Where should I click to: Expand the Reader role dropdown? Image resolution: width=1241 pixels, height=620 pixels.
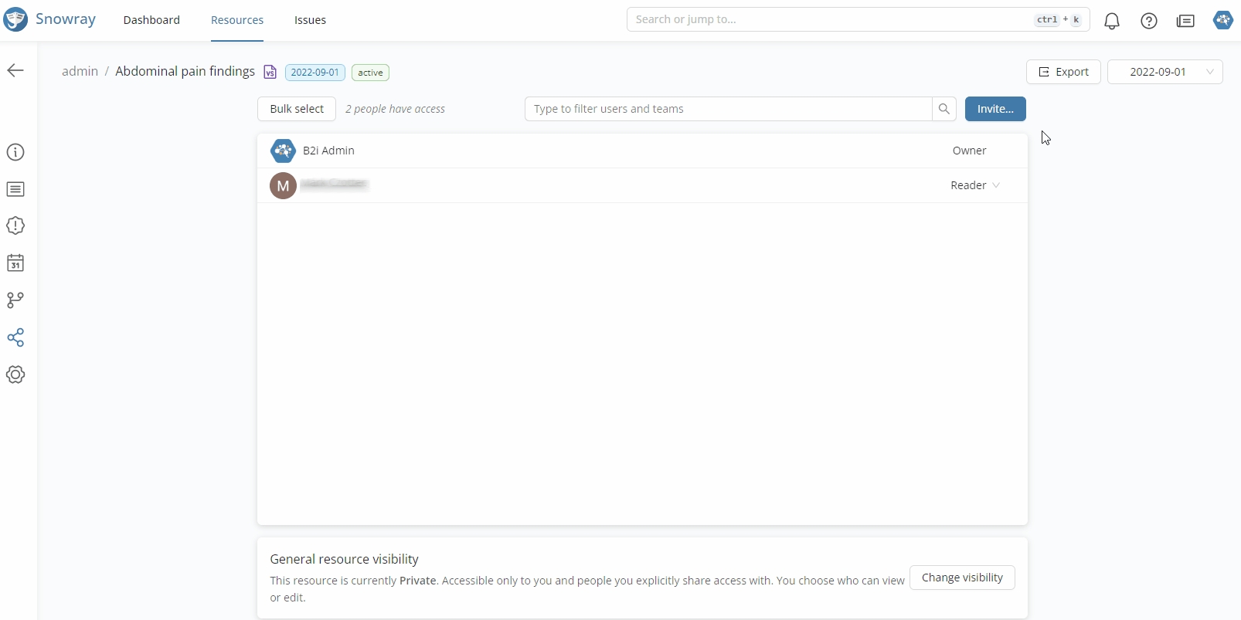click(975, 185)
